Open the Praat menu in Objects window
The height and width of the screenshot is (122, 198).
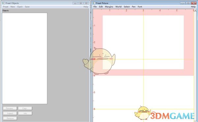[x=6, y=7]
